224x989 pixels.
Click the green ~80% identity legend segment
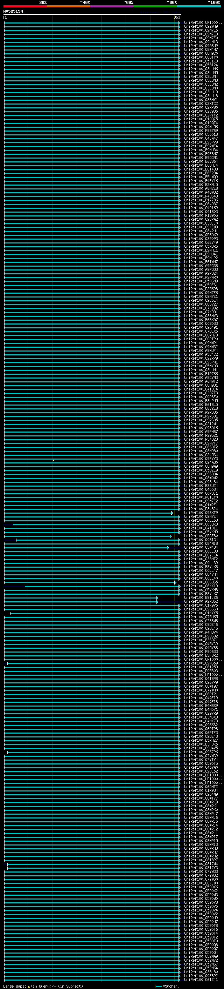click(155, 6)
